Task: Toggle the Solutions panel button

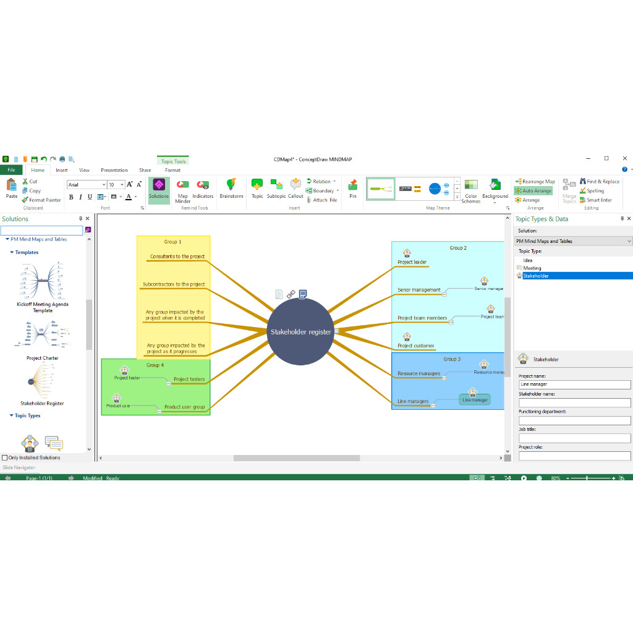Action: (159, 190)
